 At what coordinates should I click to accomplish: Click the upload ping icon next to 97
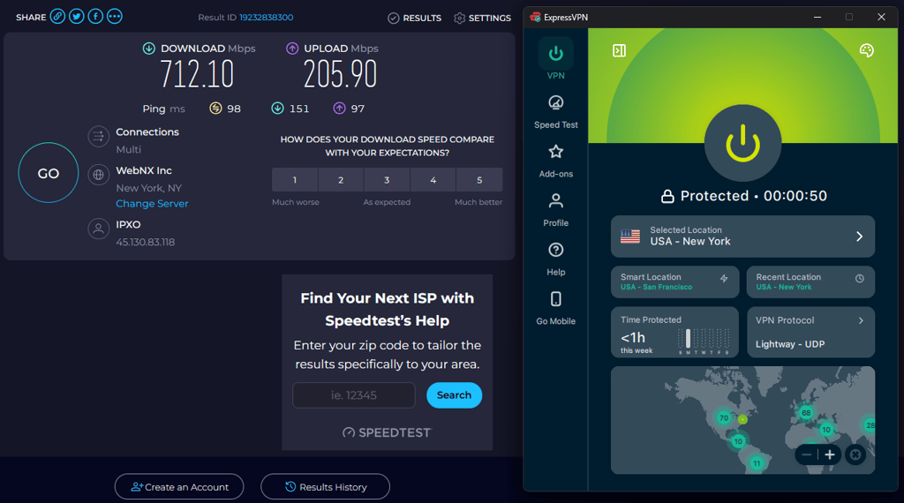(x=340, y=109)
